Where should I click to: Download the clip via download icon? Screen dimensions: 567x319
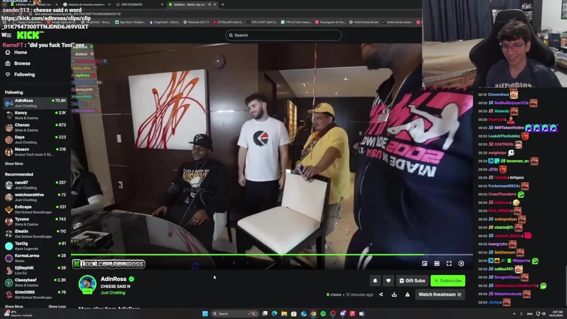(394, 294)
